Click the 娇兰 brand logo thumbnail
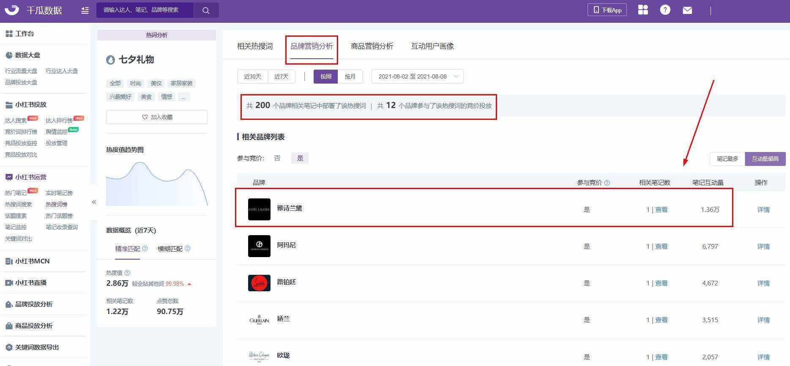Image resolution: width=790 pixels, height=366 pixels. (259, 320)
